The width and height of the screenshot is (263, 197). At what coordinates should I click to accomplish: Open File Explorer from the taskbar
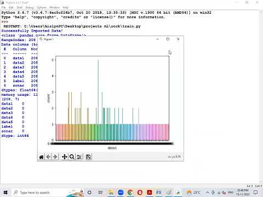pos(111,193)
